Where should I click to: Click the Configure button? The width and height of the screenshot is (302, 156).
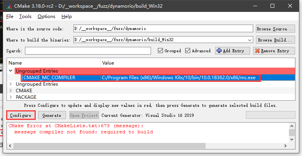tap(21, 115)
